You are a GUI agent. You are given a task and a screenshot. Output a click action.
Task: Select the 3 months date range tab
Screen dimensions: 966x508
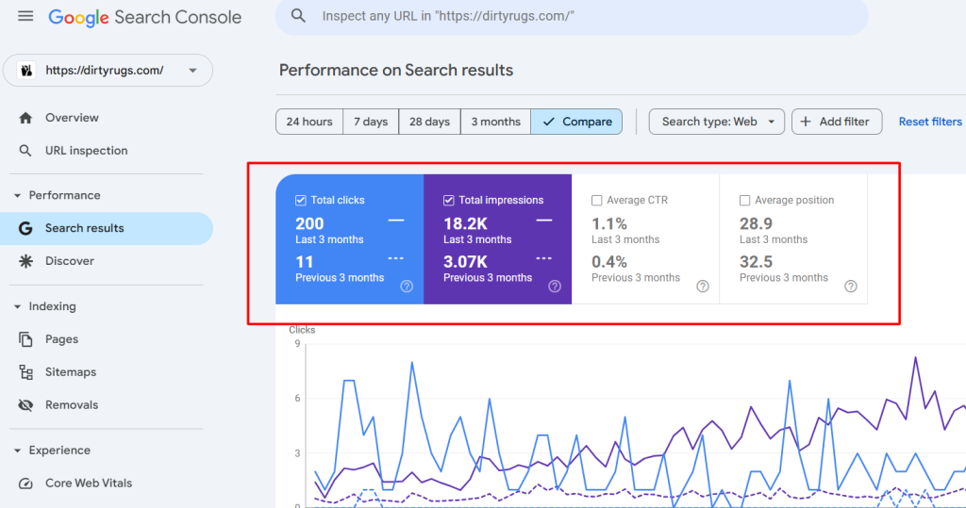pos(495,122)
